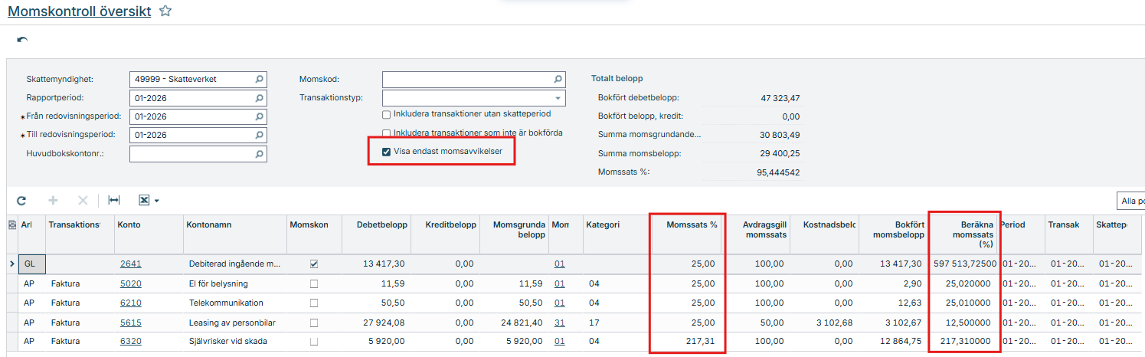Expand the Transaktionstyp dropdown
The image size is (1145, 357).
[x=557, y=98]
